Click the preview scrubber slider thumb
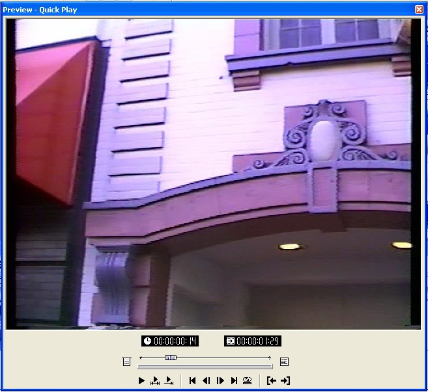This screenshot has height=392, width=428. (x=171, y=358)
